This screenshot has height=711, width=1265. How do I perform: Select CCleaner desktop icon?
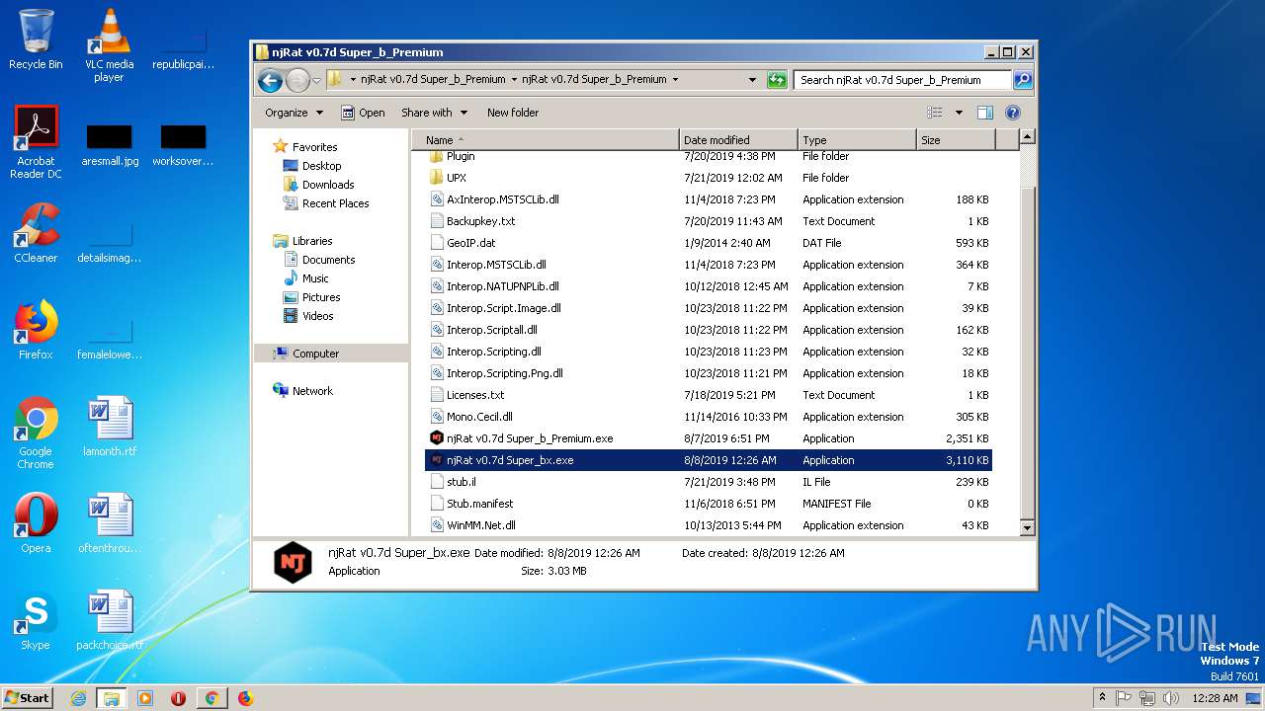click(x=36, y=233)
